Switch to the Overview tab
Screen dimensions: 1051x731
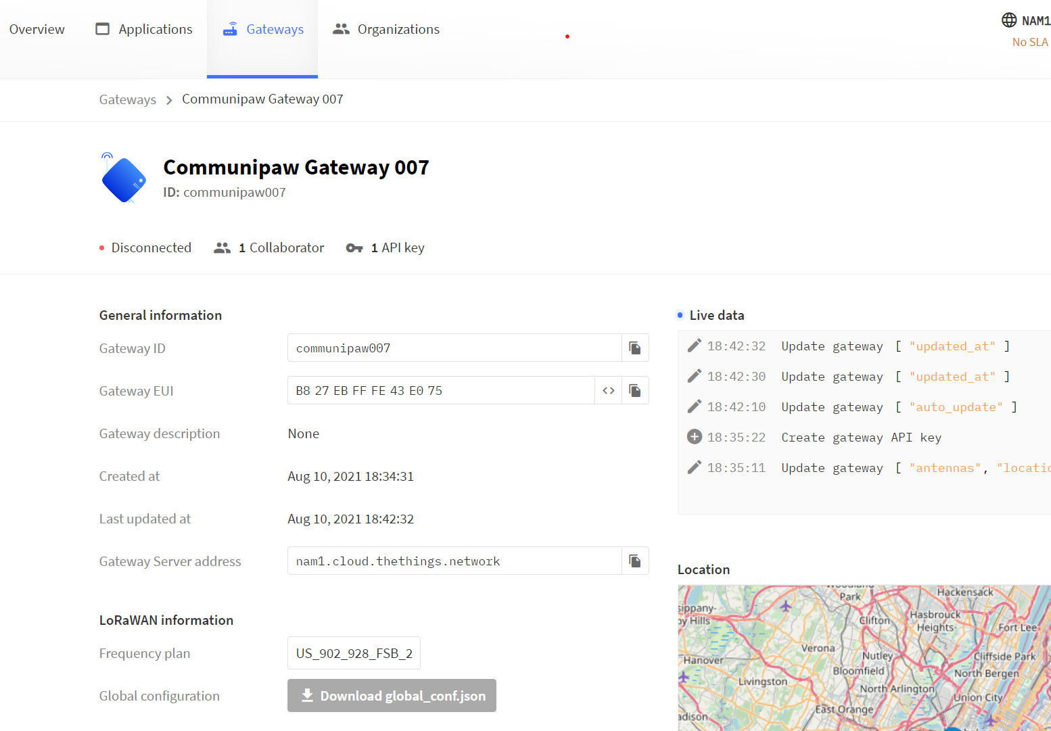[37, 30]
